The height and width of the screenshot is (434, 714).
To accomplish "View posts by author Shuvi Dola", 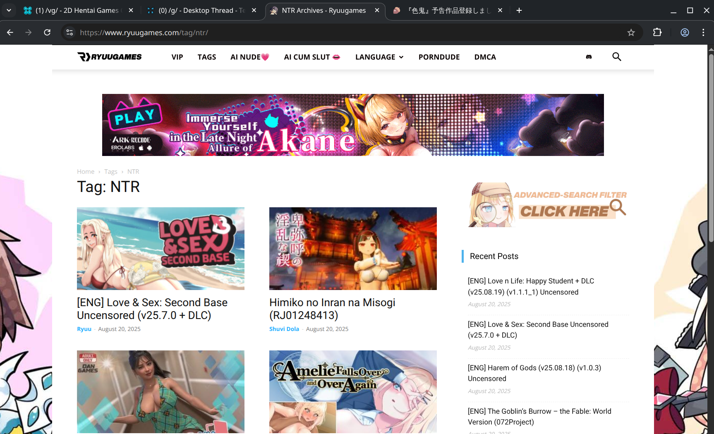I will click(x=284, y=329).
